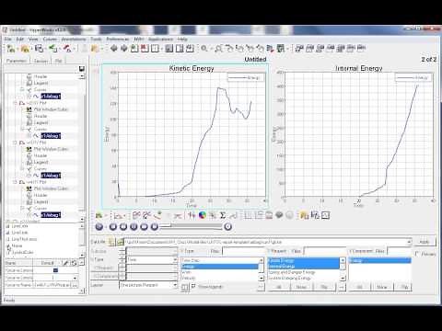Click the round clock button after slider
This screenshot has height=331, width=442.
click(227, 226)
